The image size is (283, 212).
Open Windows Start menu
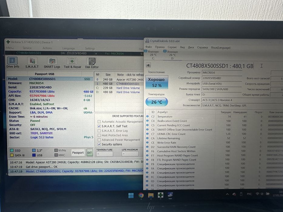pos(131,195)
